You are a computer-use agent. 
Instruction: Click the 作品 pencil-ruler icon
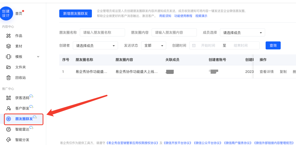[9, 36]
